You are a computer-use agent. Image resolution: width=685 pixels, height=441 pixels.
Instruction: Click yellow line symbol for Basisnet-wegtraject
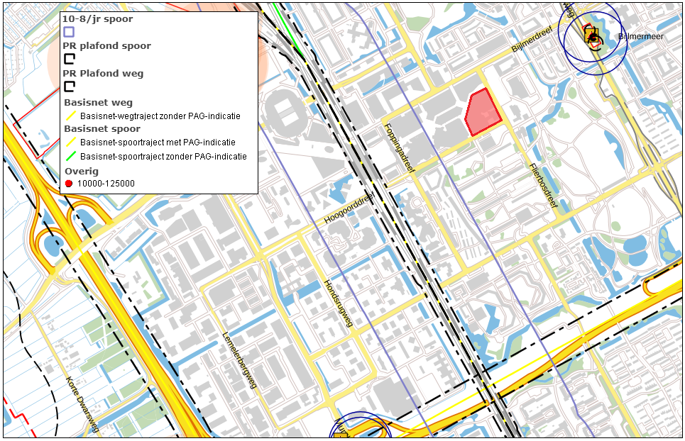70,116
